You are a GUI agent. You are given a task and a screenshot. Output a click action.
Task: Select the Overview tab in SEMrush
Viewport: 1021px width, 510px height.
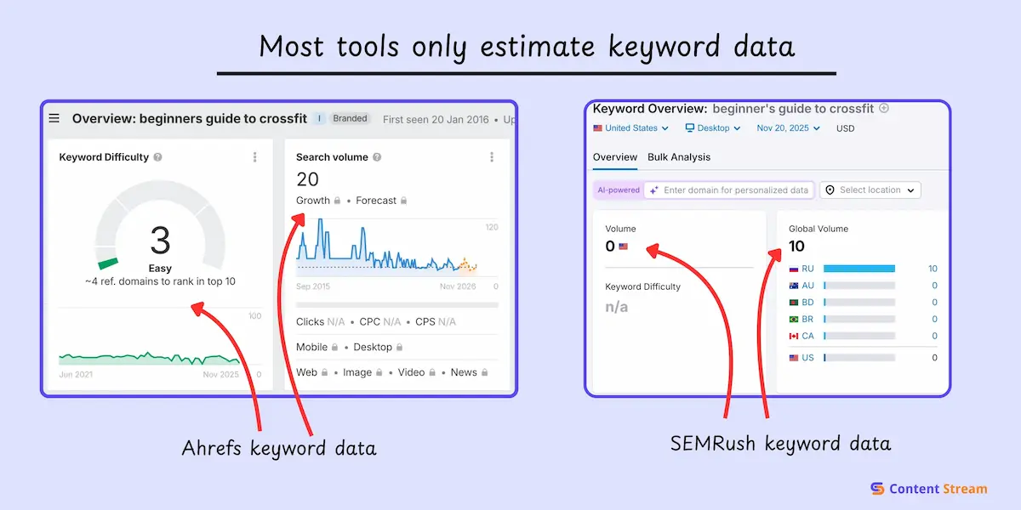tap(614, 157)
